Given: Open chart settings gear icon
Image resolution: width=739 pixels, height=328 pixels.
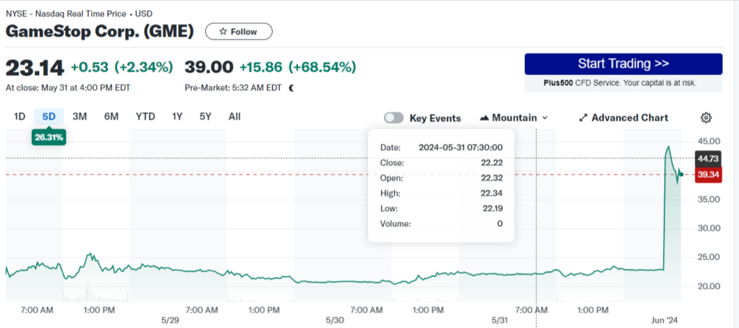Looking at the screenshot, I should tap(707, 118).
